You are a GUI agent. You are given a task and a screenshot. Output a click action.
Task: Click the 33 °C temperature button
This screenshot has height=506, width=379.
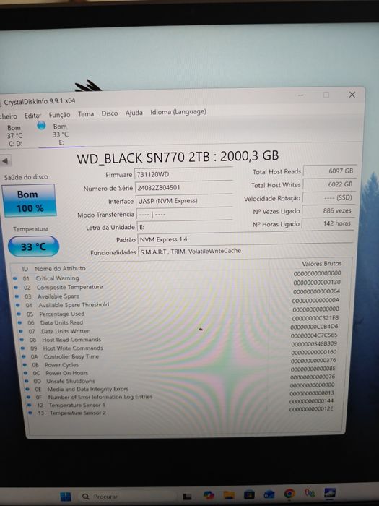click(33, 247)
